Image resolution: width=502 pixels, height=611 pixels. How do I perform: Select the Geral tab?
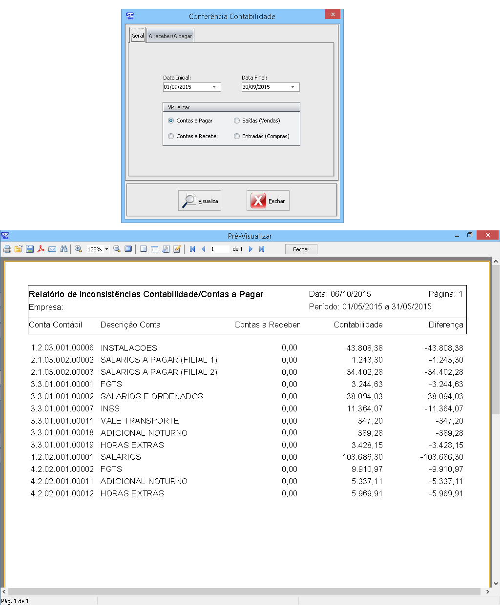point(138,36)
